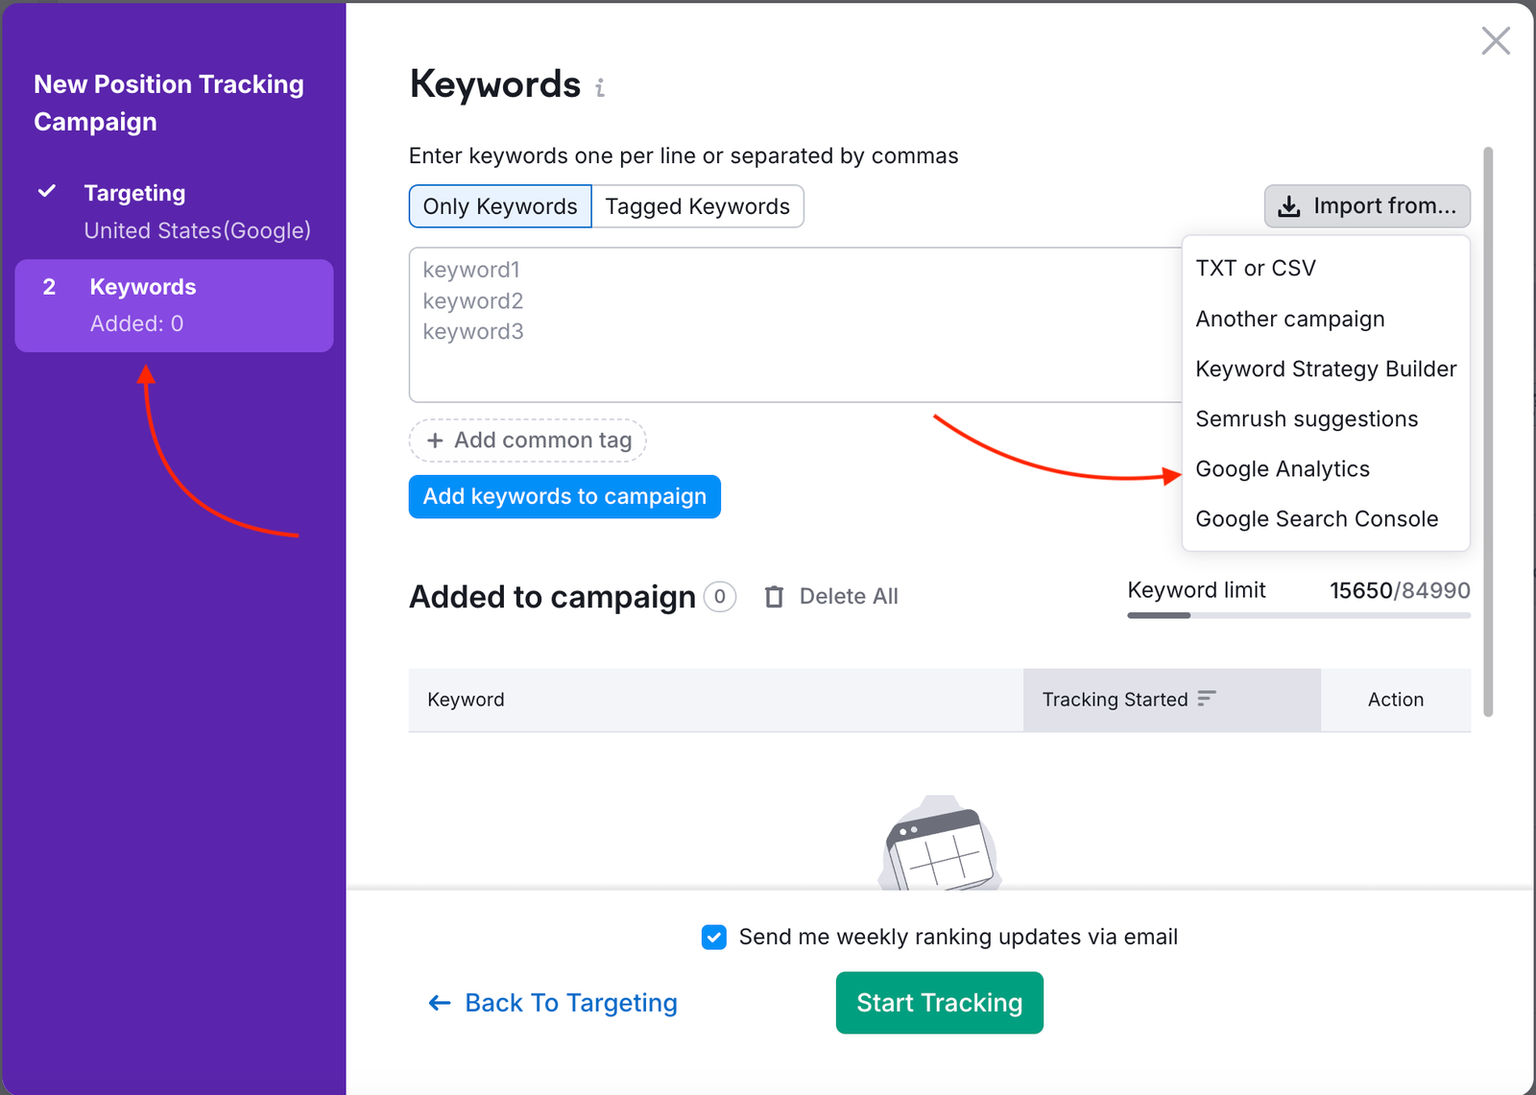Click the Back To Targeting link
This screenshot has height=1095, width=1536.
tap(570, 1002)
